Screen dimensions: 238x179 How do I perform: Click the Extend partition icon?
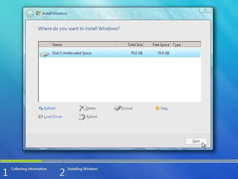82,117
